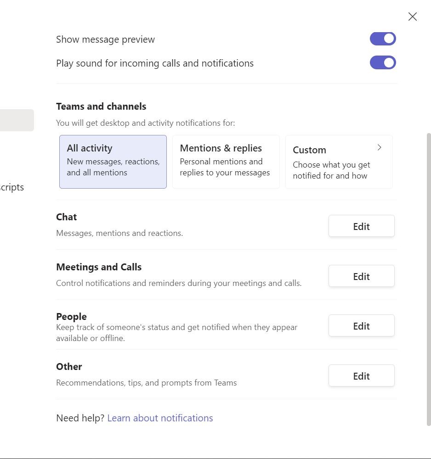
Task: Expand the chevron on the Custom card
Action: click(379, 147)
